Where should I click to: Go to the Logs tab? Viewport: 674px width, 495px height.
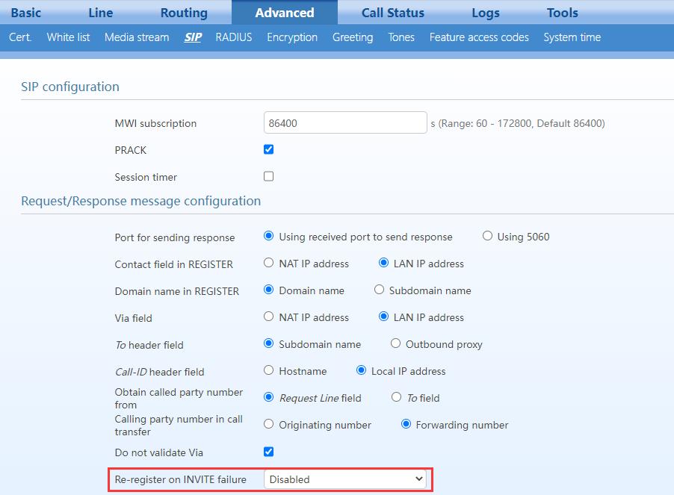(x=486, y=13)
